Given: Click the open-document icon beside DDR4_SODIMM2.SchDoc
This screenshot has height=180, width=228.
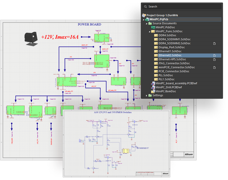Looking at the screenshot, I should (214, 43).
